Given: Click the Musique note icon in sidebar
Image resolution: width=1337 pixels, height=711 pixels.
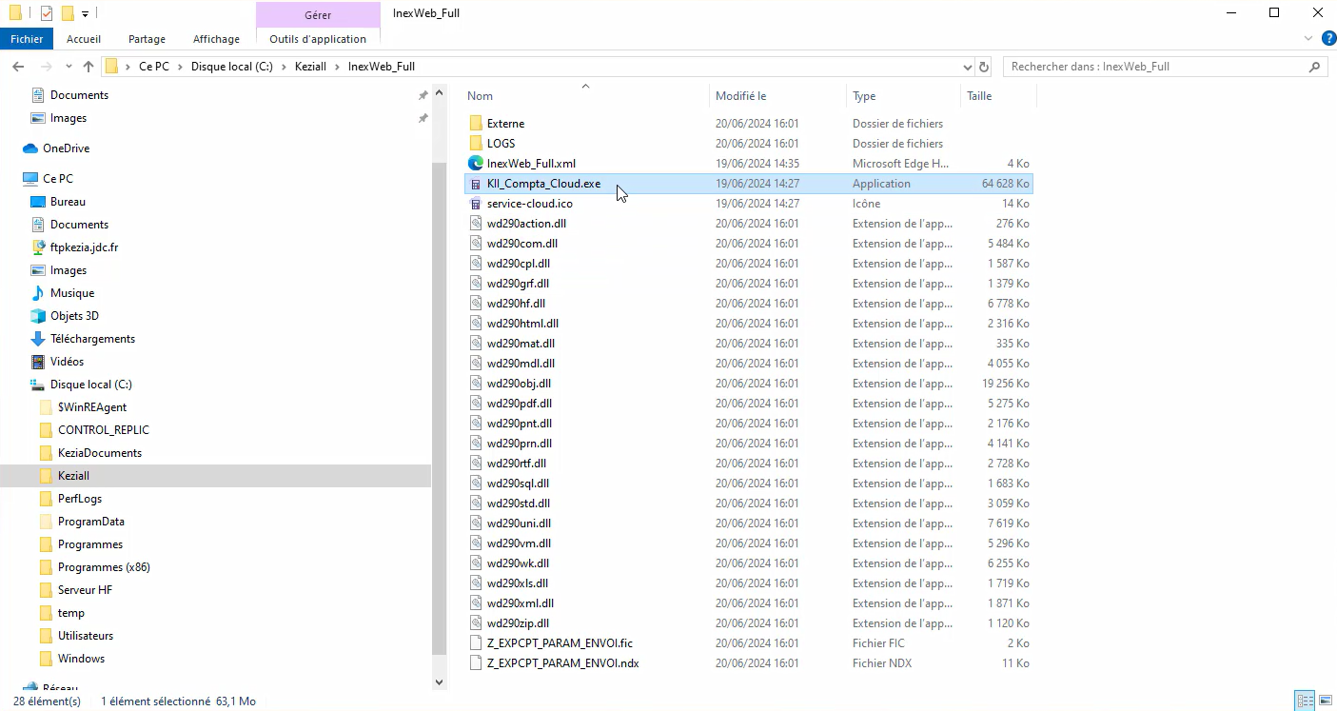Looking at the screenshot, I should tap(38, 293).
